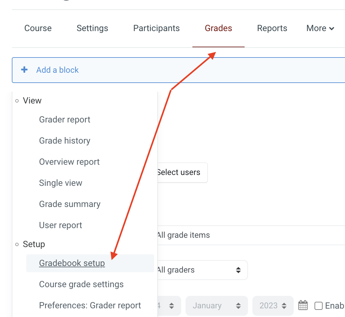The width and height of the screenshot is (345, 317).
Task: Click the up-down arrows on All graders selector
Action: [239, 270]
